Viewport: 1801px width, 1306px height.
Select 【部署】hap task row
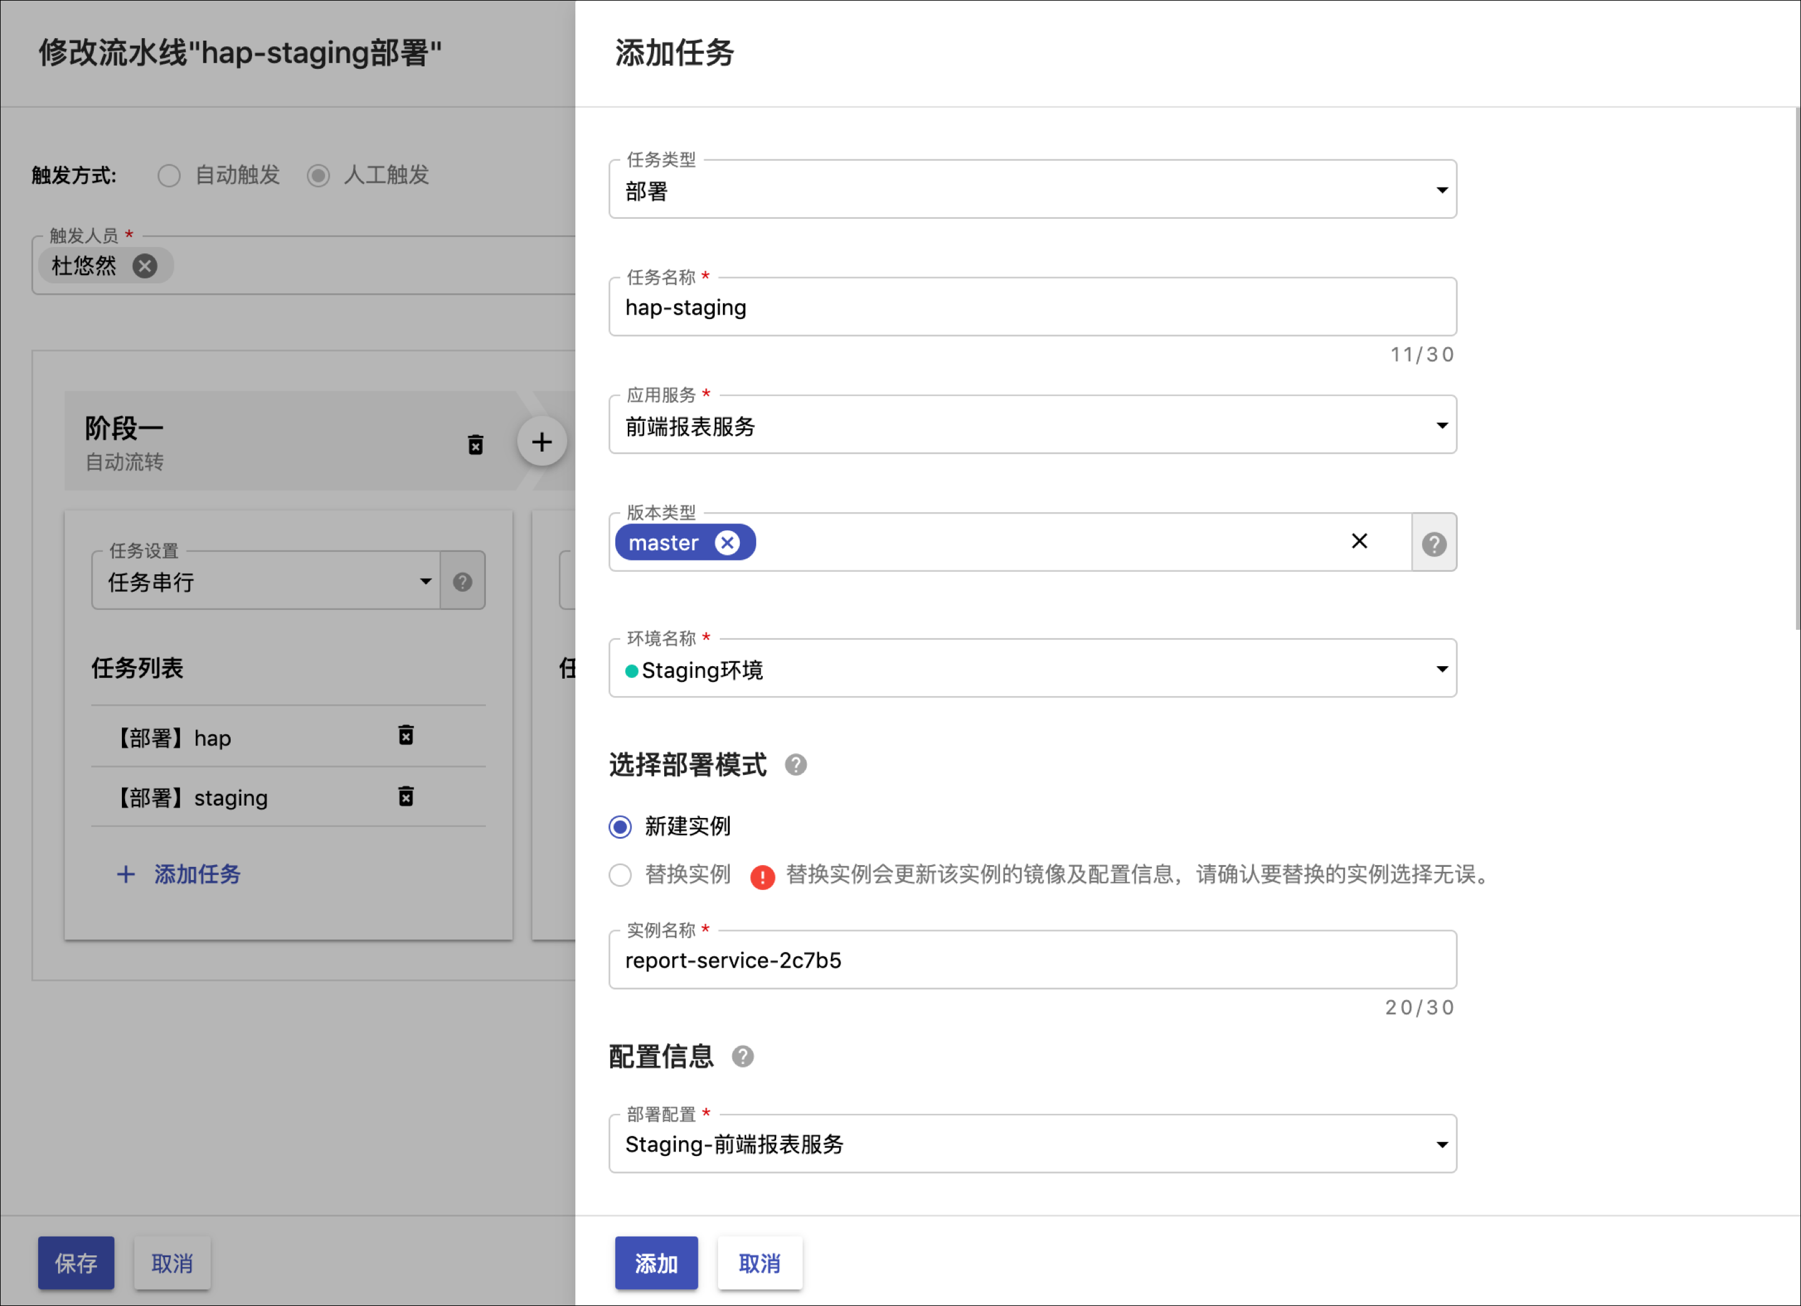tap(288, 737)
